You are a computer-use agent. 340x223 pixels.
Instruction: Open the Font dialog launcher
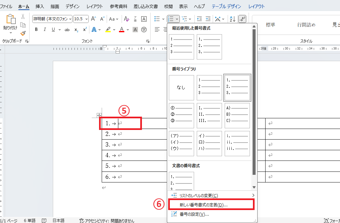[148, 41]
